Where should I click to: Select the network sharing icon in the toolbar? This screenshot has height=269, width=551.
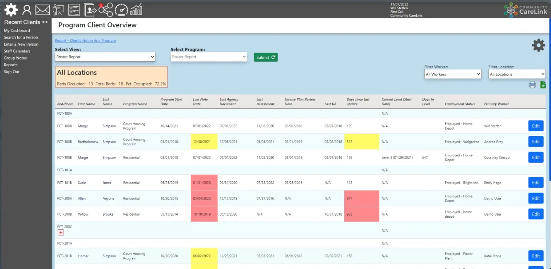pyautogui.click(x=106, y=10)
